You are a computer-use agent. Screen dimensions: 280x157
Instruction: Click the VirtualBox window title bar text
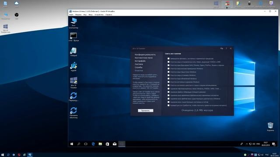click(x=94, y=11)
